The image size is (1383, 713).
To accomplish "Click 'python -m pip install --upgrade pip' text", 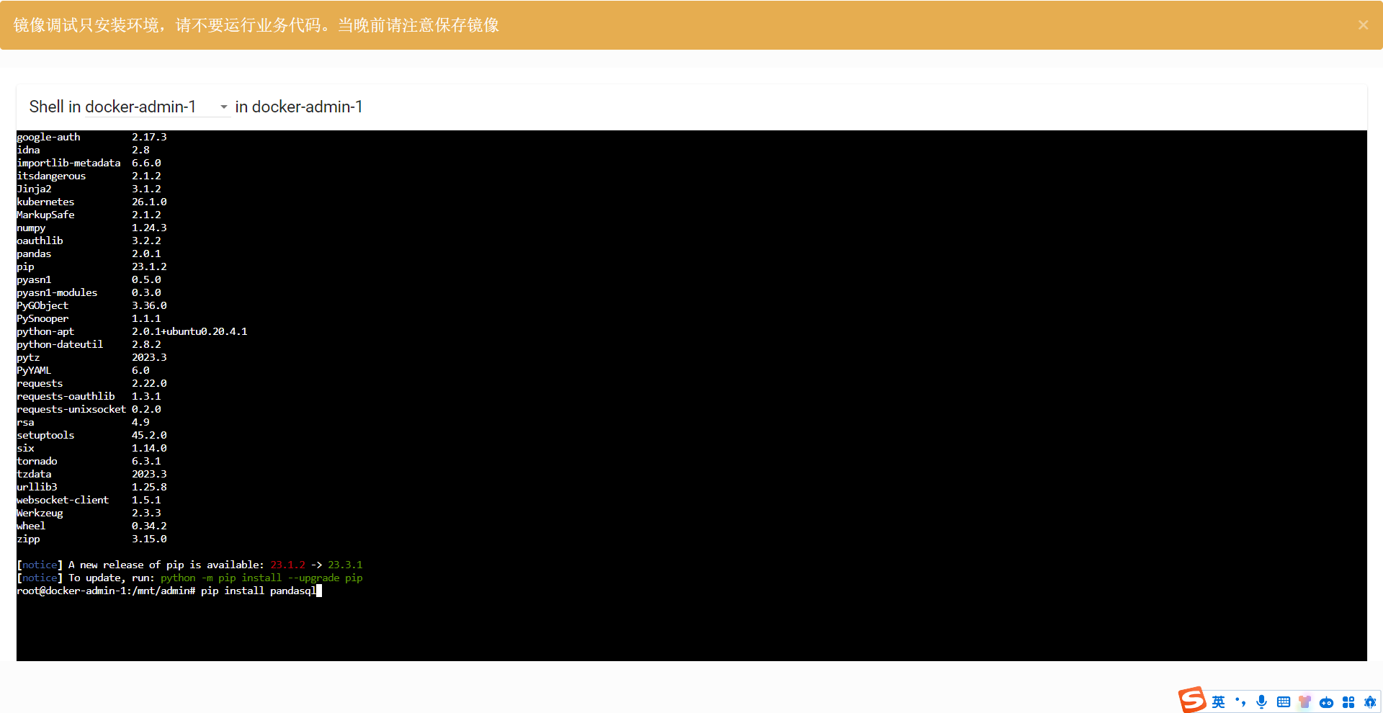I will click(x=261, y=578).
